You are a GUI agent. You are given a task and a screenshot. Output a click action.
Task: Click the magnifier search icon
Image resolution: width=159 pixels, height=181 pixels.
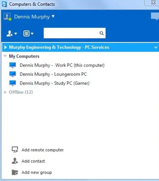click(x=102, y=33)
